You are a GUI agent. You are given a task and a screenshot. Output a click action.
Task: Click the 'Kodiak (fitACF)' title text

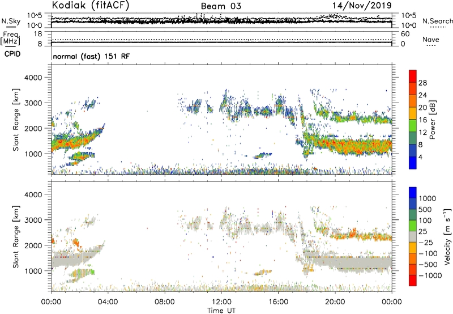pos(91,5)
